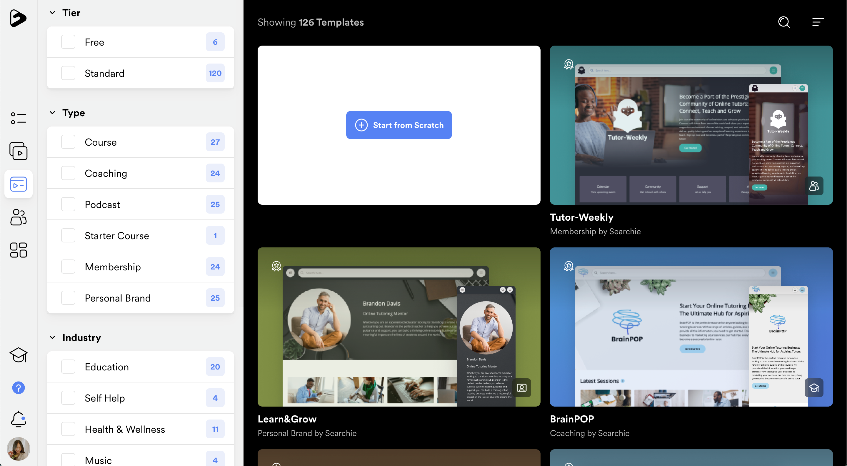847x466 pixels.
Task: Tick the Education industry checkbox
Action: tap(68, 367)
